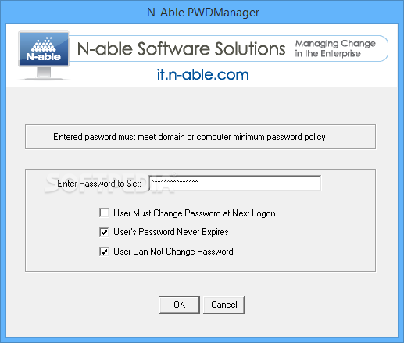Click the Managing Change in the Enterprise tagline
Viewport: 404px width, 343px height.
point(335,48)
